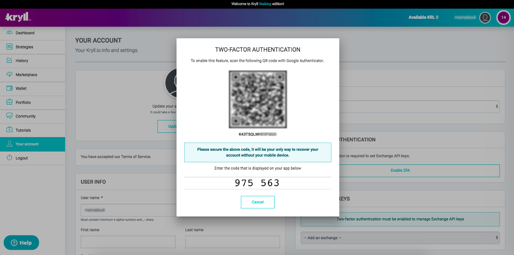
Task: Click the TWO-FACTOR AUTHENTICATION dialog title
Action: click(x=257, y=50)
